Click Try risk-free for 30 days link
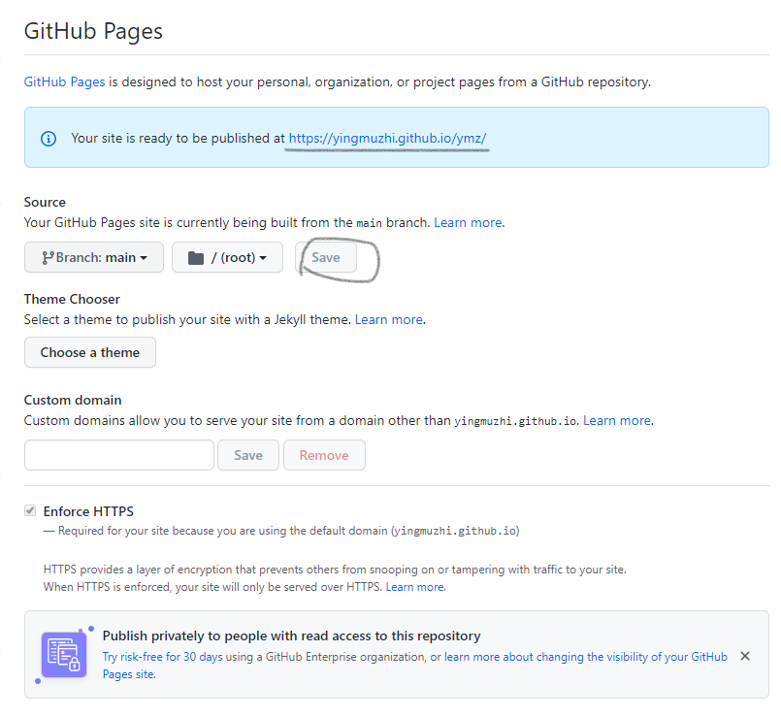781x717 pixels. [x=162, y=657]
